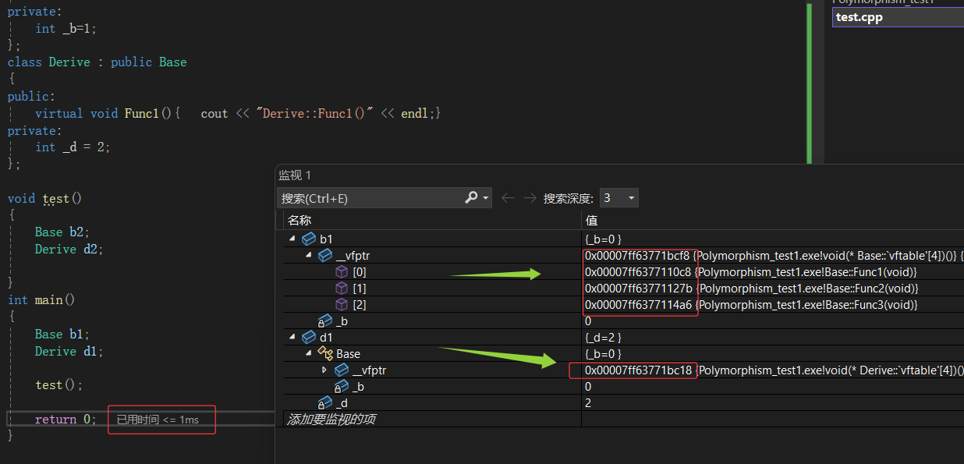Switch to the test.cpp tab
The height and width of the screenshot is (464, 964).
(898, 17)
